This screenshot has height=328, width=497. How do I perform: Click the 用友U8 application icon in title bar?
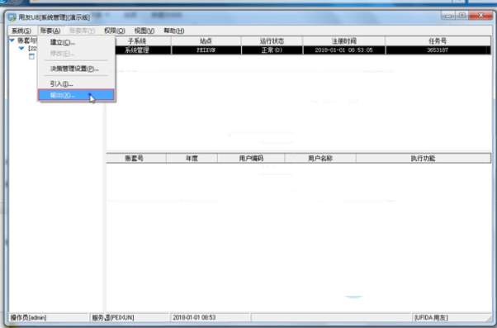pos(12,17)
